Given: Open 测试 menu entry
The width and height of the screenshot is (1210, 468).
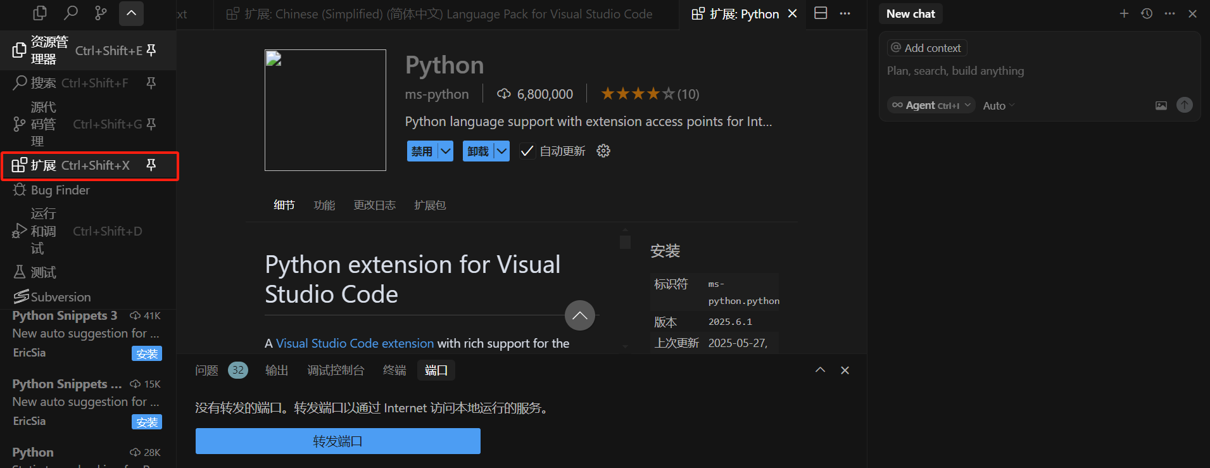Looking at the screenshot, I should click(88, 272).
